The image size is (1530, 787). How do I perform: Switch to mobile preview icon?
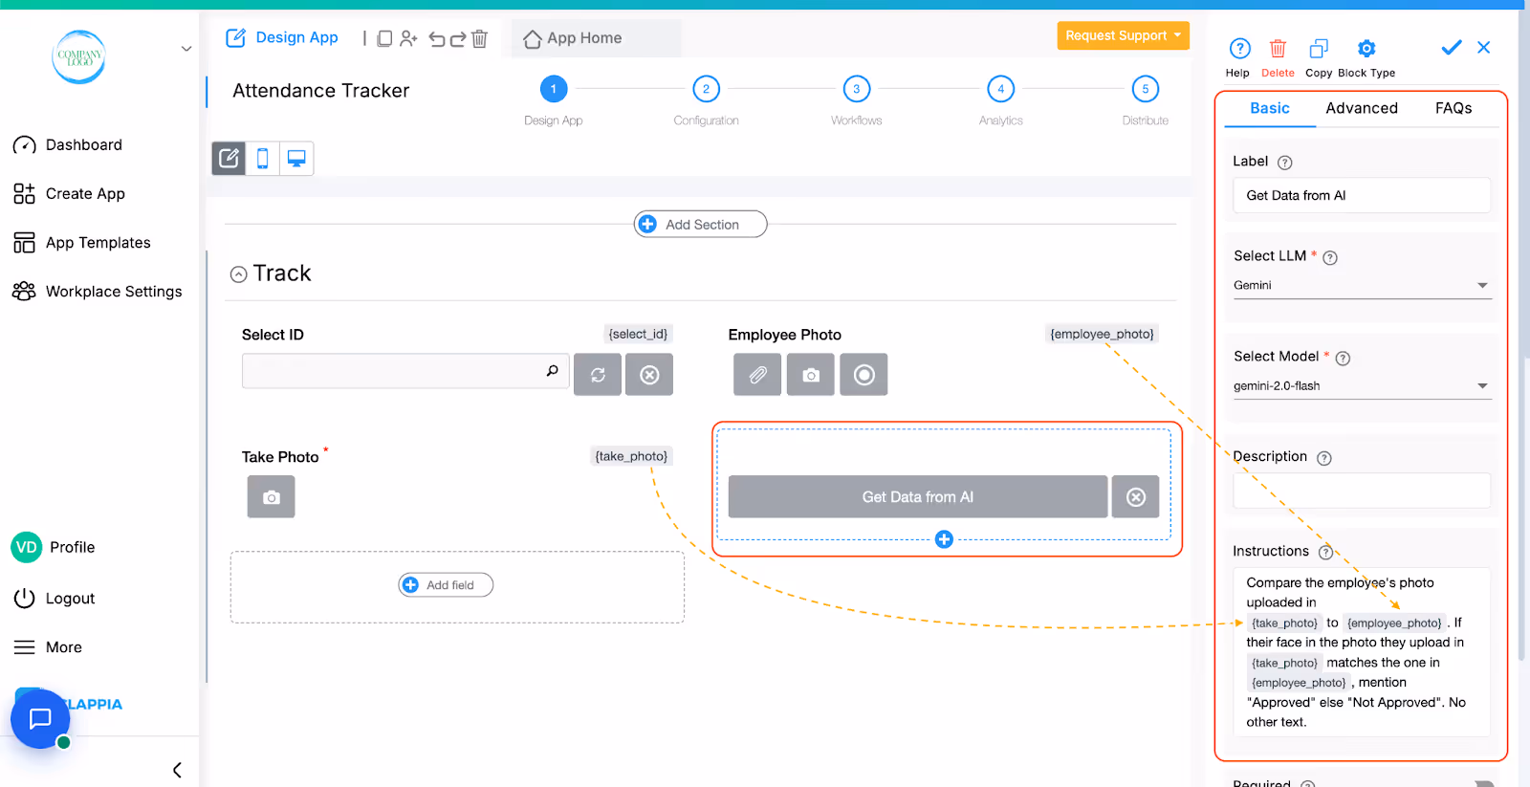point(262,159)
